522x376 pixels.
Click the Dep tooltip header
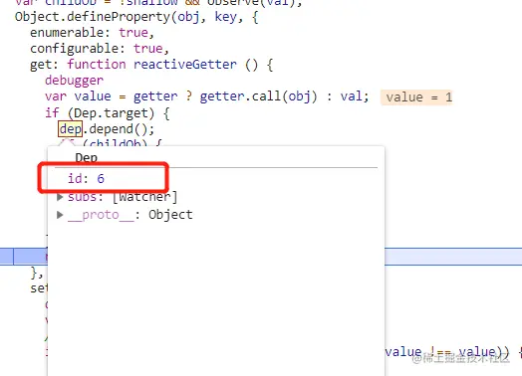click(87, 157)
